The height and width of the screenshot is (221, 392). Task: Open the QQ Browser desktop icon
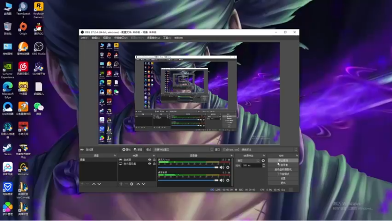pyautogui.click(x=8, y=109)
